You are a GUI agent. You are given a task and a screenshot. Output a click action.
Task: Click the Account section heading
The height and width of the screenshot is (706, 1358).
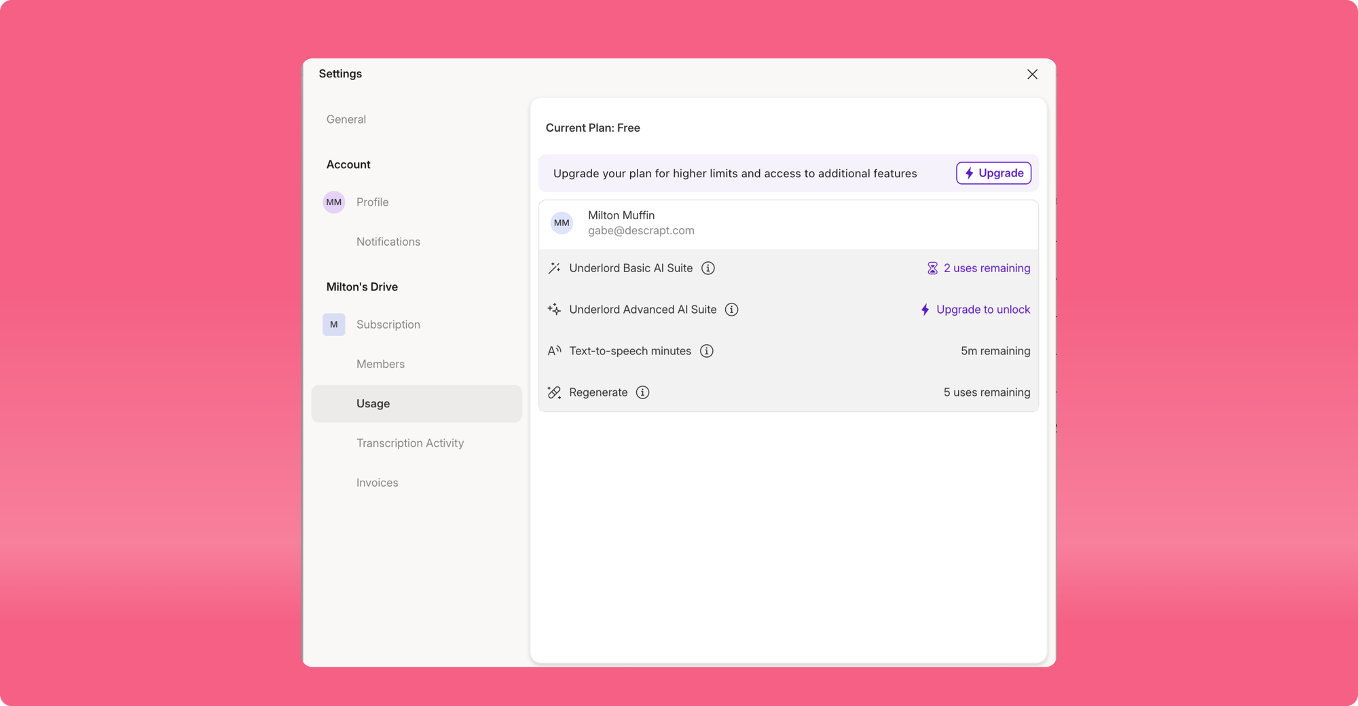click(348, 164)
